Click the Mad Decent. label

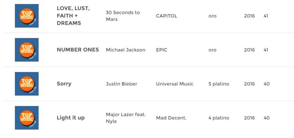(171, 118)
